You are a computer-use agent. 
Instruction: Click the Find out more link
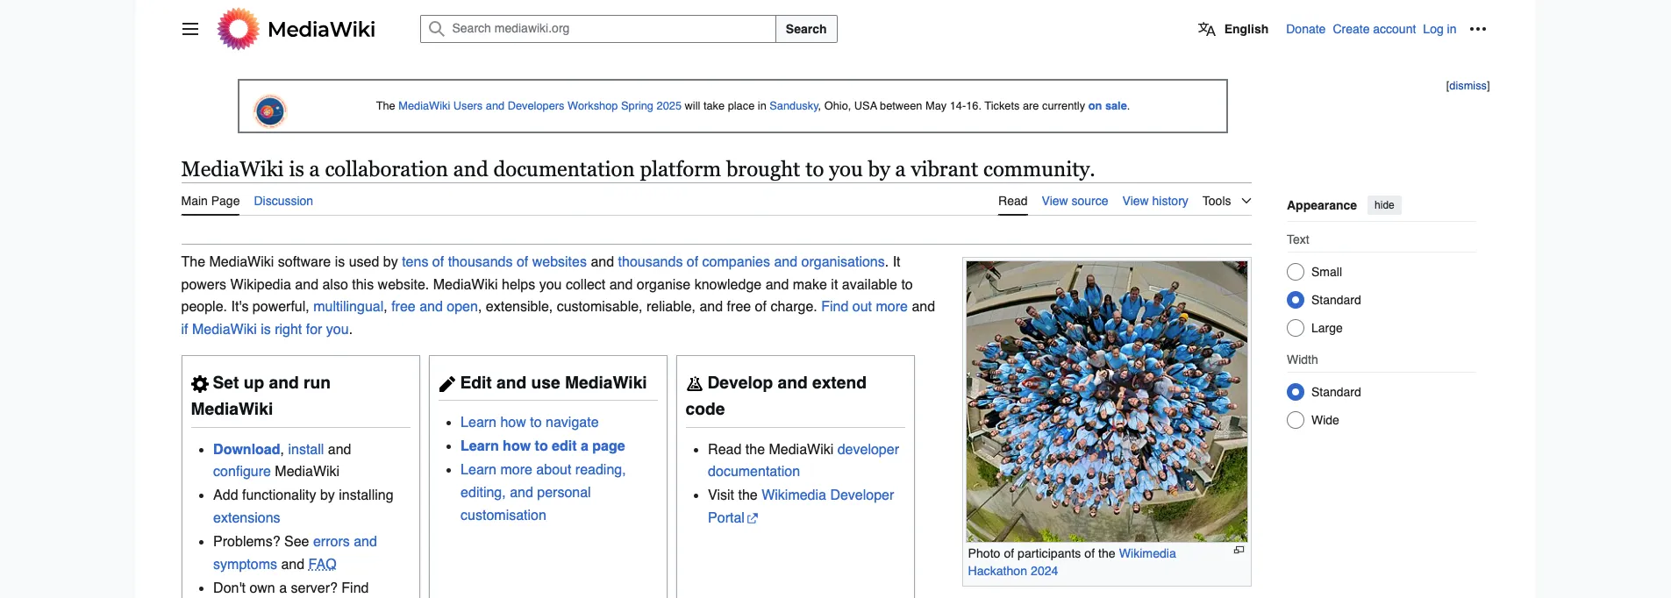point(864,307)
